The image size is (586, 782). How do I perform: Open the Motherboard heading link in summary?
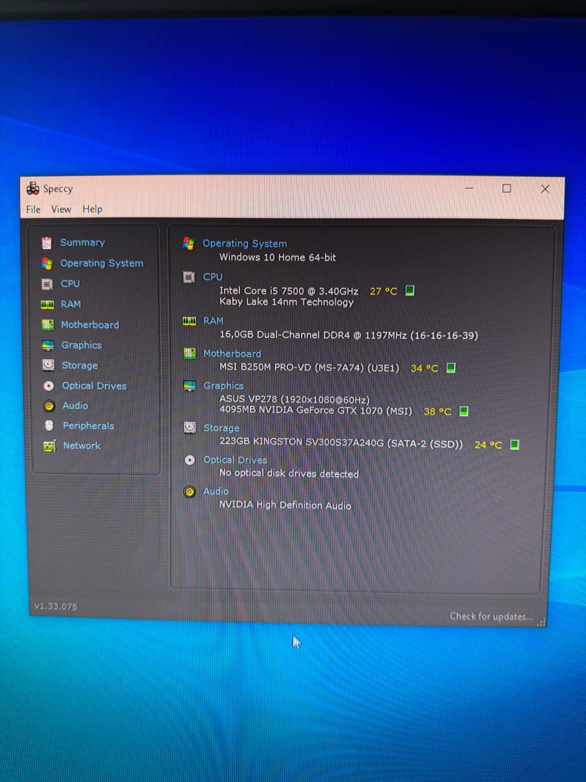click(232, 354)
